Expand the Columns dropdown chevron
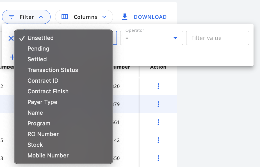Image resolution: width=260 pixels, height=167 pixels. pyautogui.click(x=104, y=17)
